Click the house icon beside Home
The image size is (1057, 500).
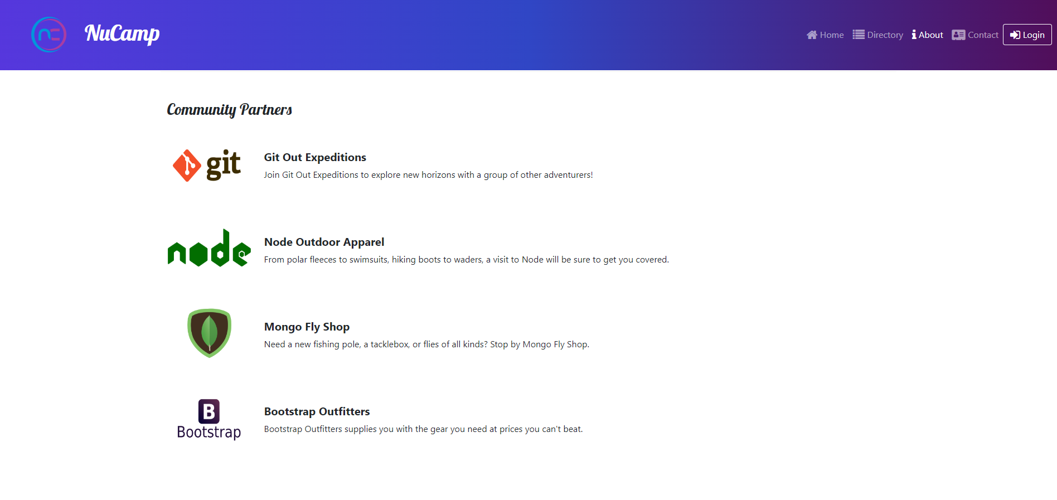tap(812, 35)
